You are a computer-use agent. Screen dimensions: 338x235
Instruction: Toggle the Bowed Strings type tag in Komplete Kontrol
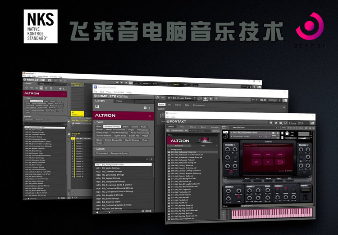tap(113, 127)
